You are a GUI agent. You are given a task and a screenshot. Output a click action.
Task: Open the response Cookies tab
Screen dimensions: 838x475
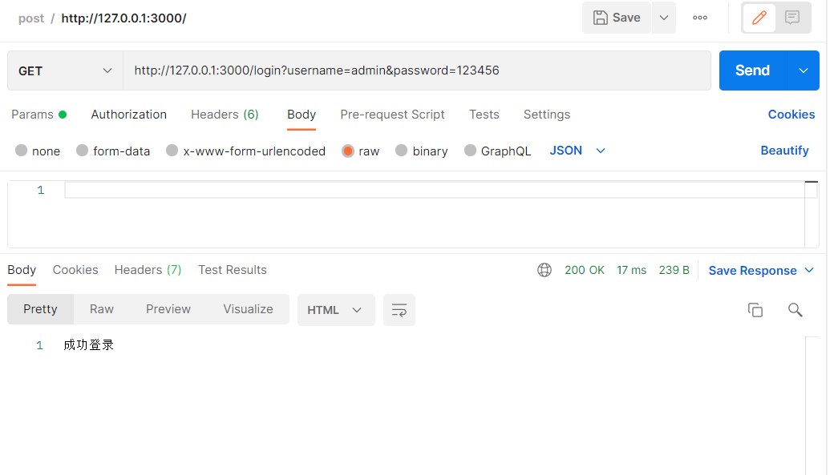pos(75,270)
